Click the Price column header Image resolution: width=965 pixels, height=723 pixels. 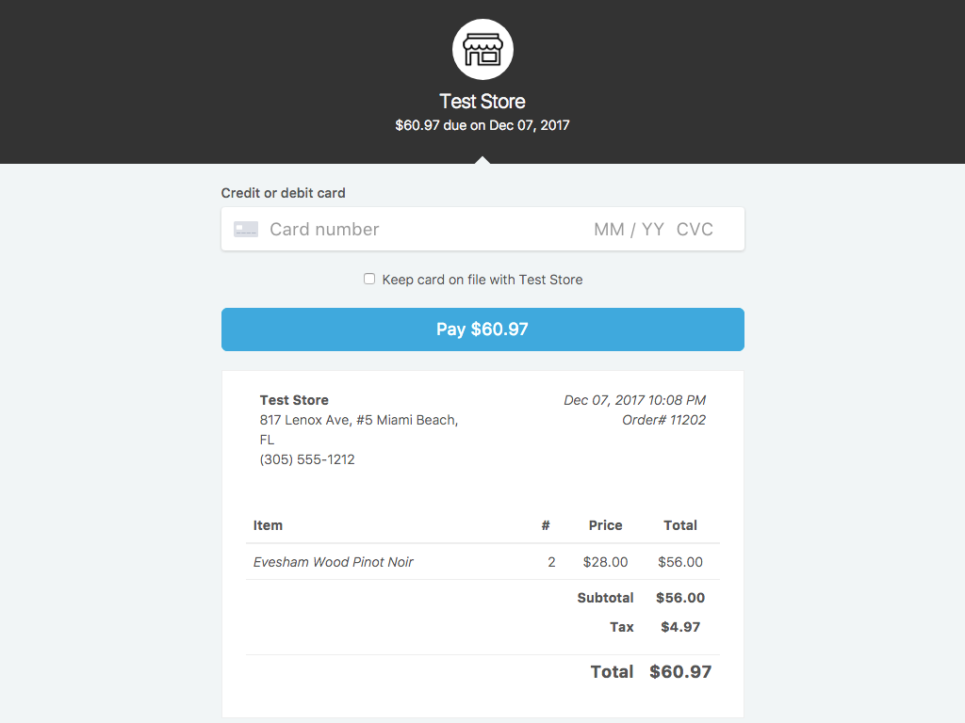pyautogui.click(x=605, y=525)
